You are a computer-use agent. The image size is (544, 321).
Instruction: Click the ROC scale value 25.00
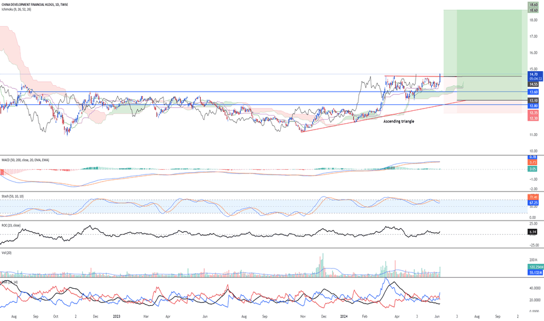coord(534,224)
